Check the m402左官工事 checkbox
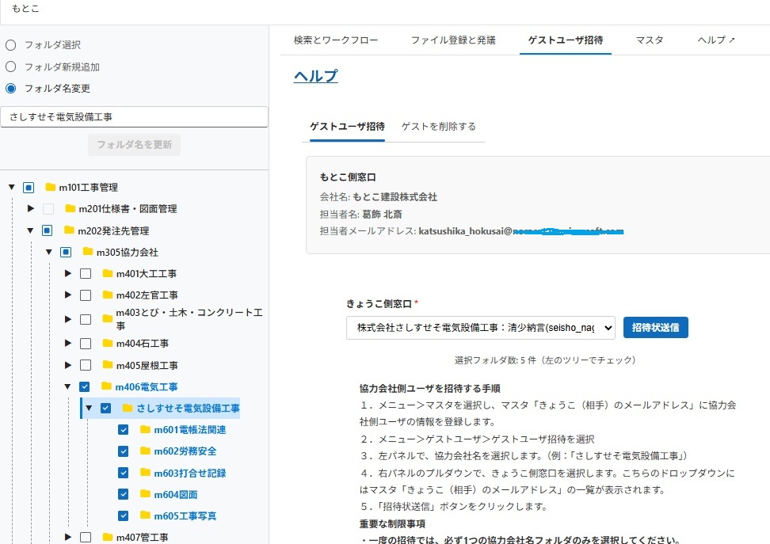Viewport: 770px width, 544px height. [x=86, y=295]
